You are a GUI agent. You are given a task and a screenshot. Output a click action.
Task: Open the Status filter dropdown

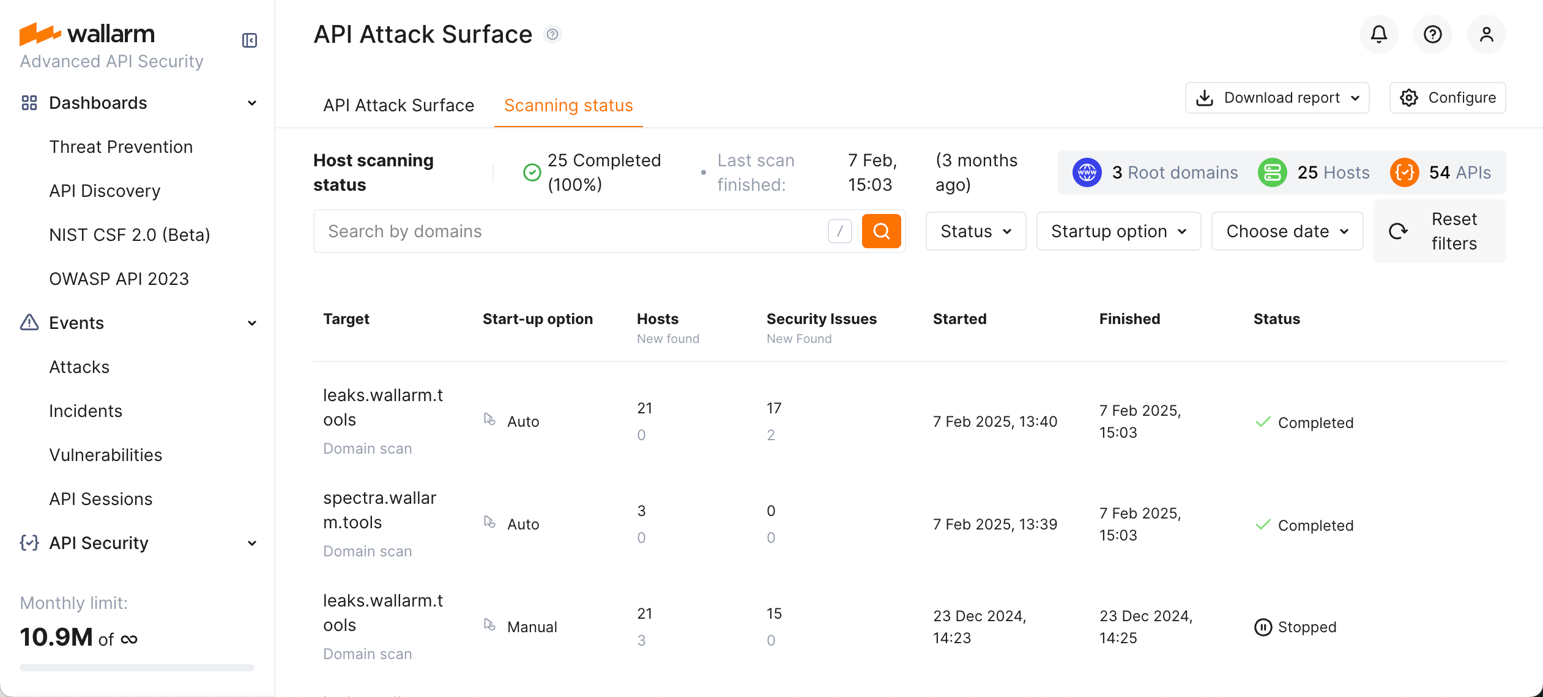pyautogui.click(x=975, y=231)
